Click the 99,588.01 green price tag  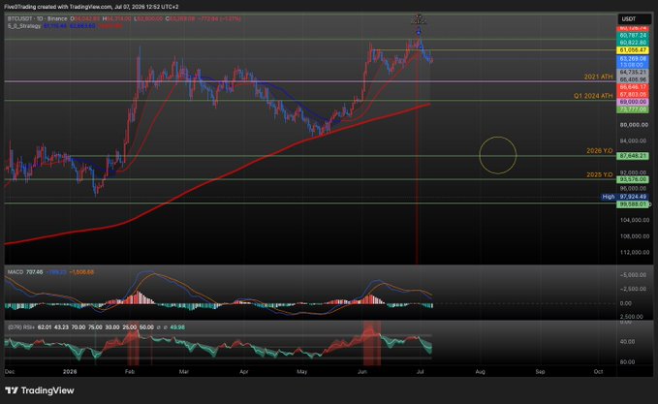click(633, 204)
